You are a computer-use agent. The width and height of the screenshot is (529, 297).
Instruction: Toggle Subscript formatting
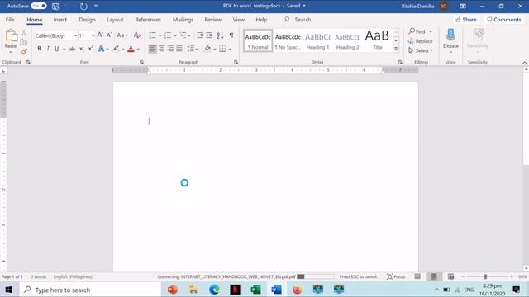click(x=81, y=49)
